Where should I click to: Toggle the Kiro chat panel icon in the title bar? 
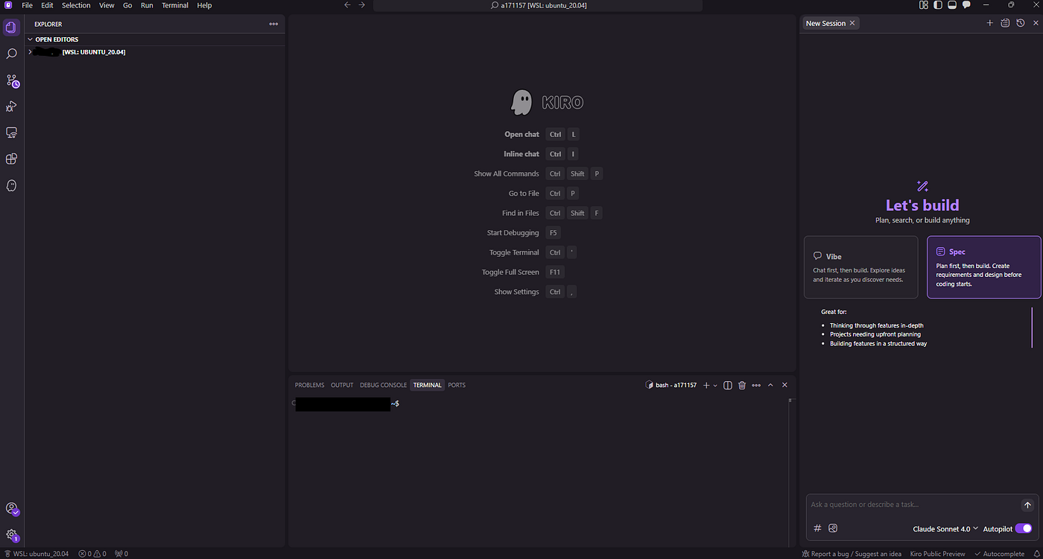(966, 5)
